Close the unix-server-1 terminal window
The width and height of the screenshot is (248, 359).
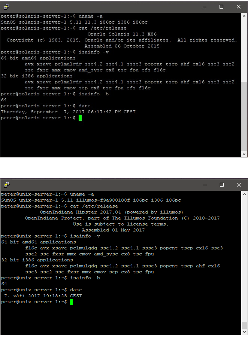pyautogui.click(x=239, y=185)
